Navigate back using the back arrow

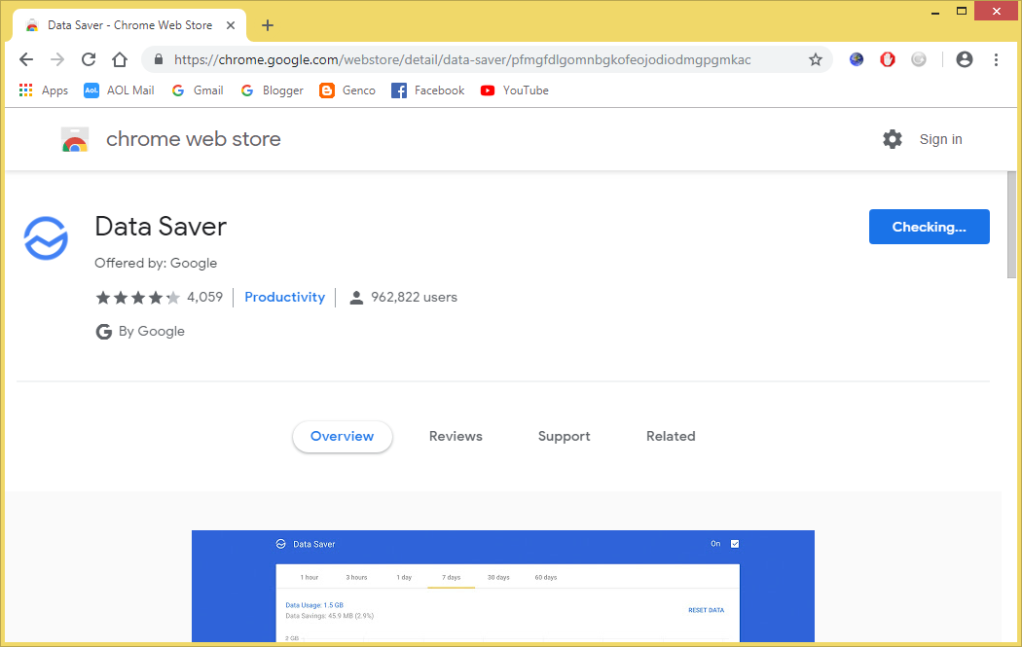[x=26, y=59]
